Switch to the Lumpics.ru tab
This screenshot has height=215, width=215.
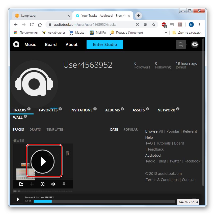(x=42, y=16)
